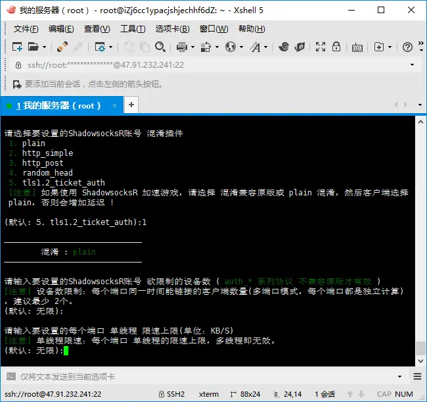Click the greyed Disconnect icon
The image size is (427, 402).
point(78,47)
